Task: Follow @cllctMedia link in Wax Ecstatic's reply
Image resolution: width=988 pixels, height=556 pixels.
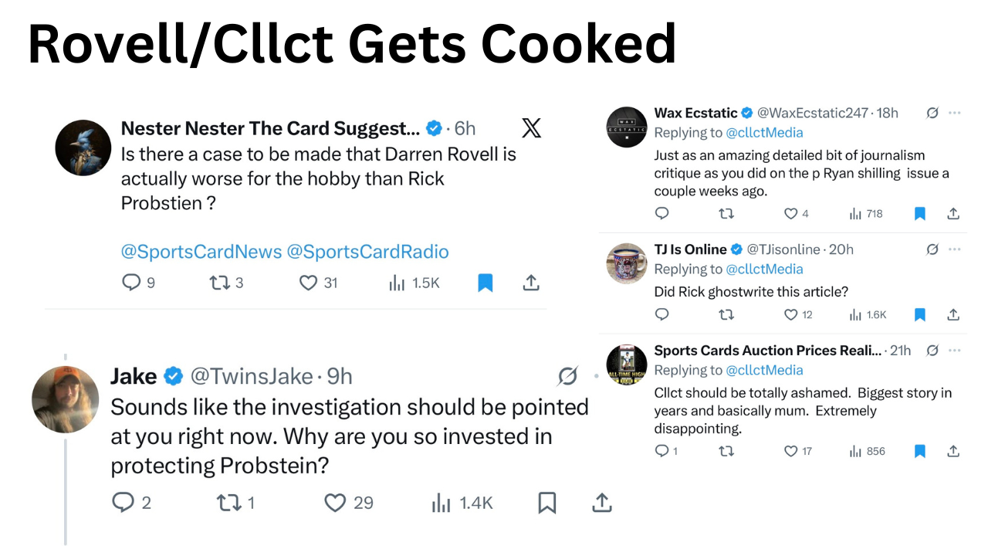Action: [x=764, y=133]
